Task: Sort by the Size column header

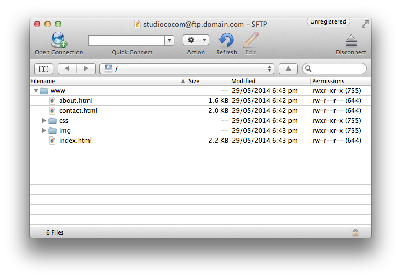Action: (208, 81)
